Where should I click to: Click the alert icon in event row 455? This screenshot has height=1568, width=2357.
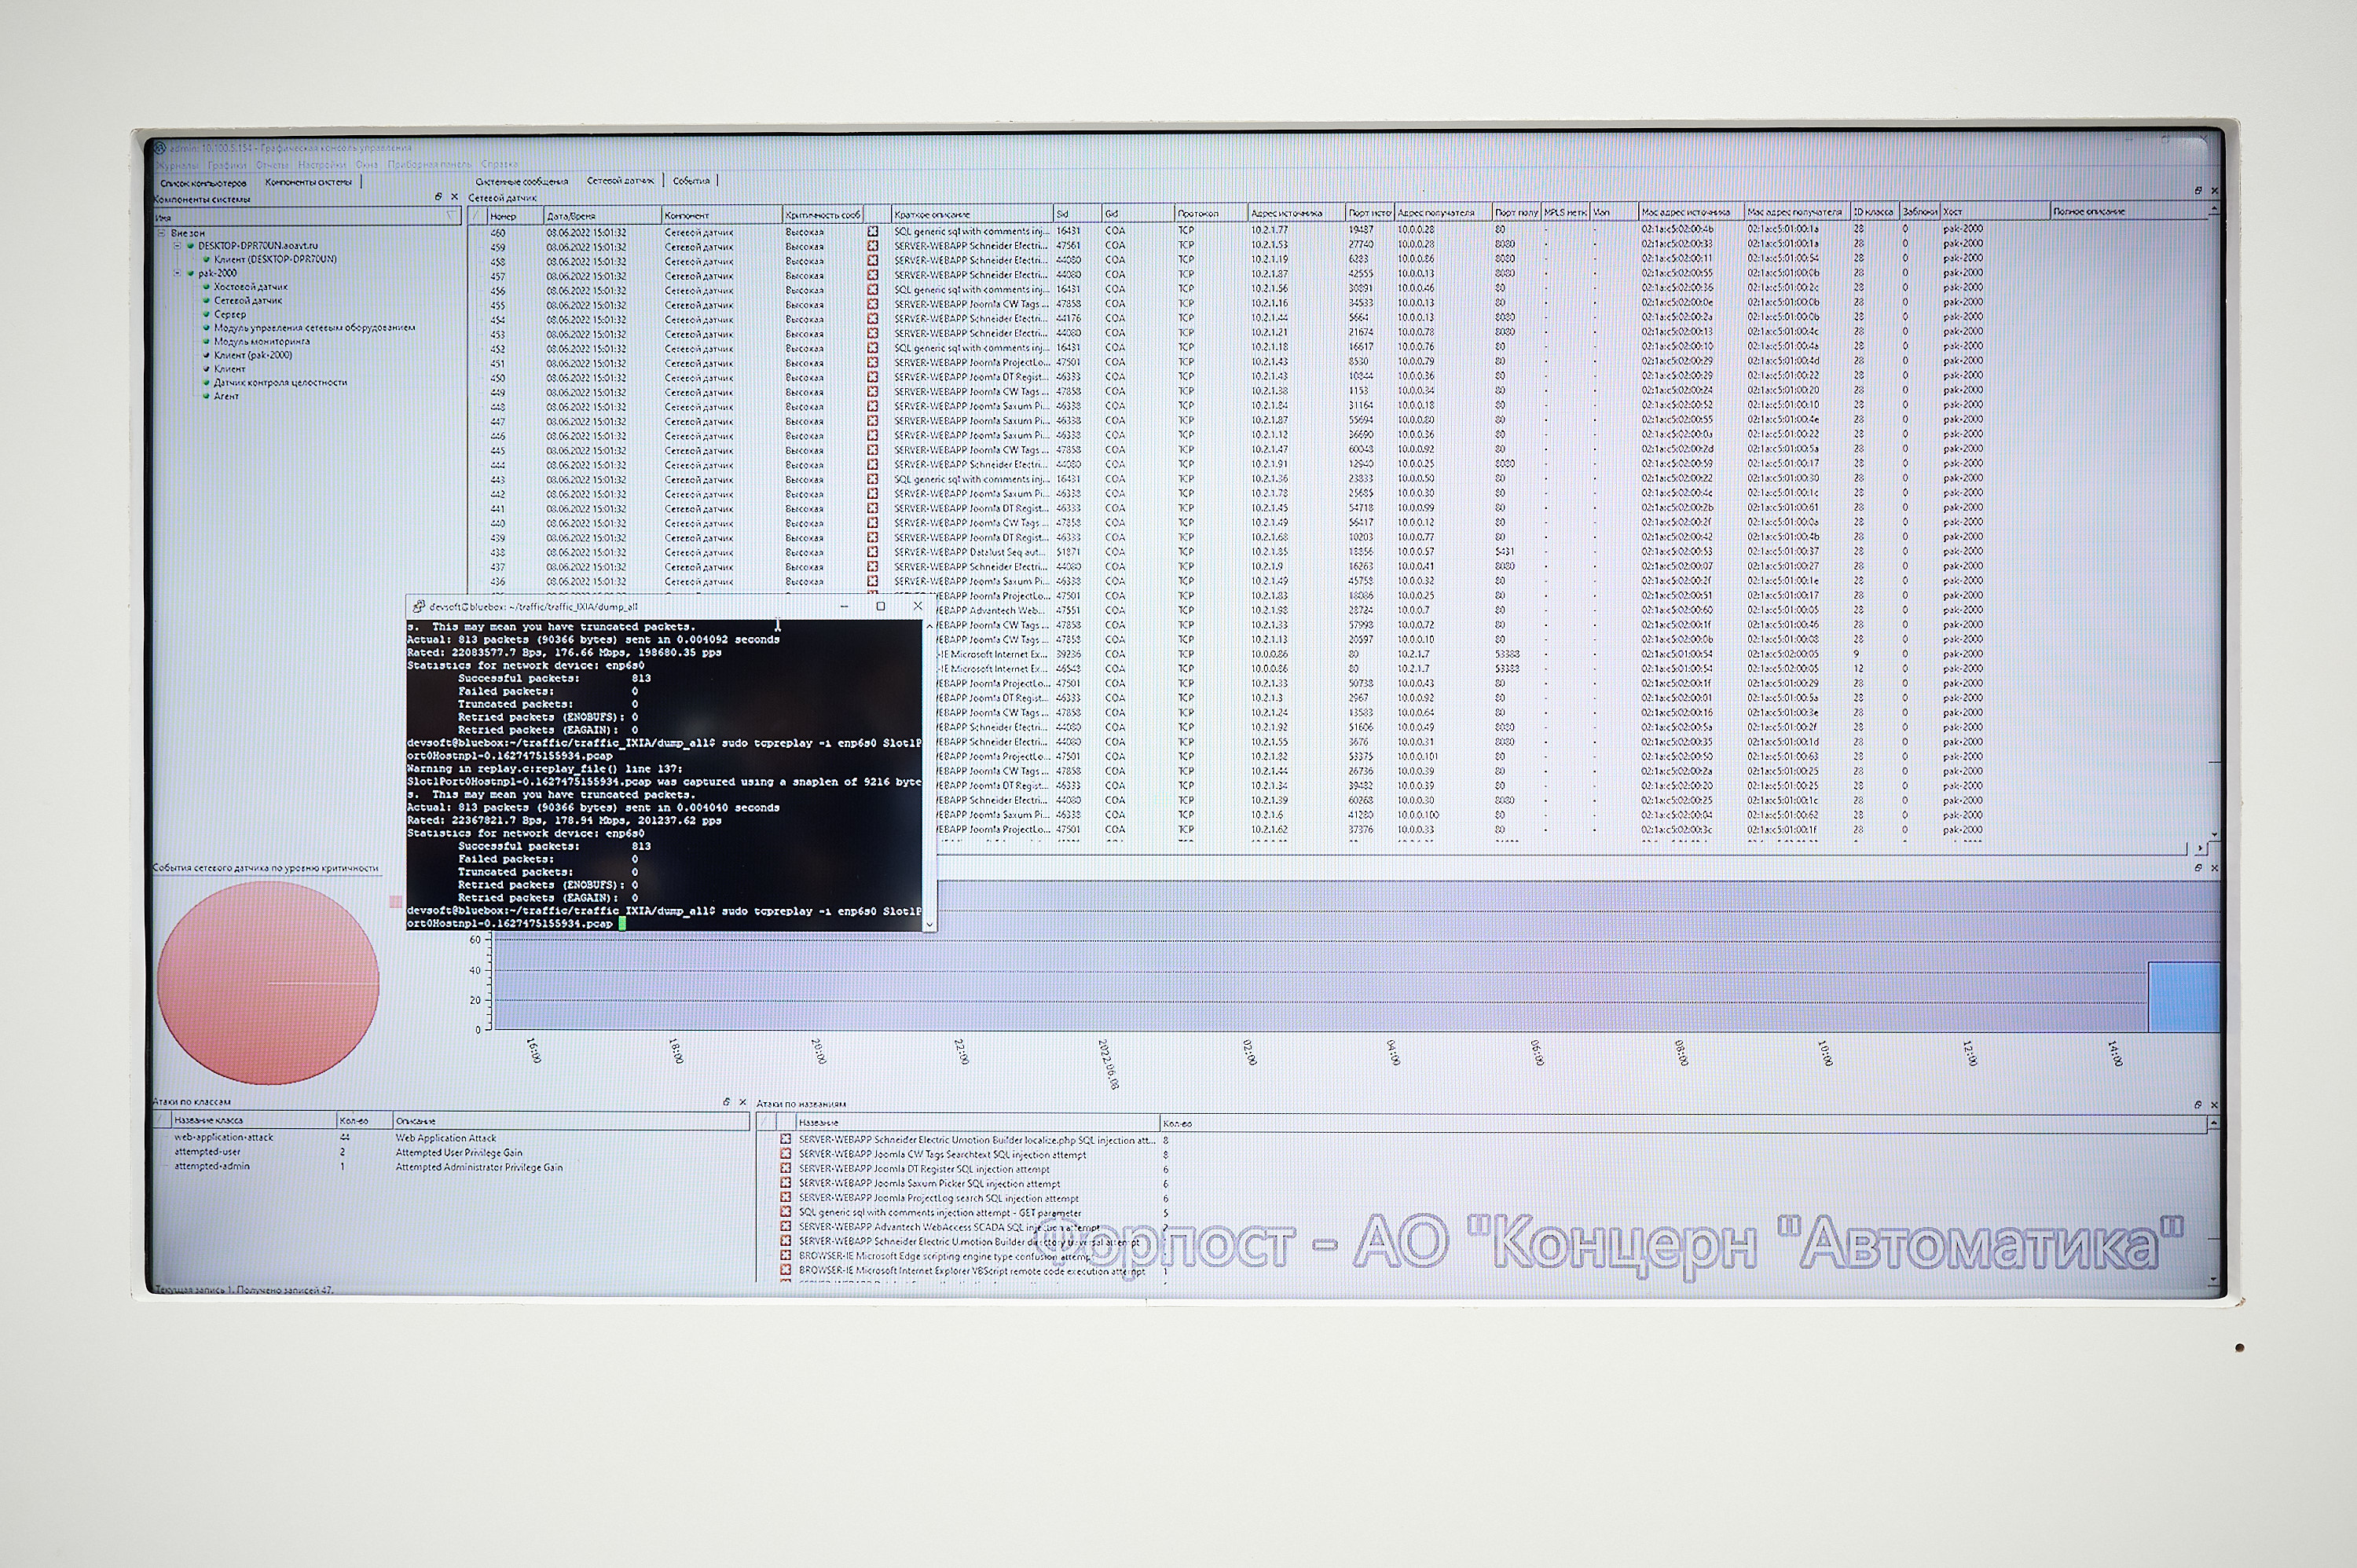[873, 304]
